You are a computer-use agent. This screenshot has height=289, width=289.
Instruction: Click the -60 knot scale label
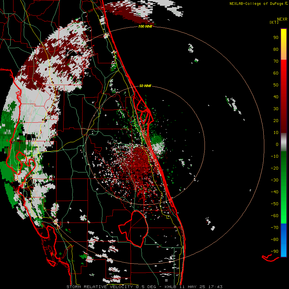point(275,216)
